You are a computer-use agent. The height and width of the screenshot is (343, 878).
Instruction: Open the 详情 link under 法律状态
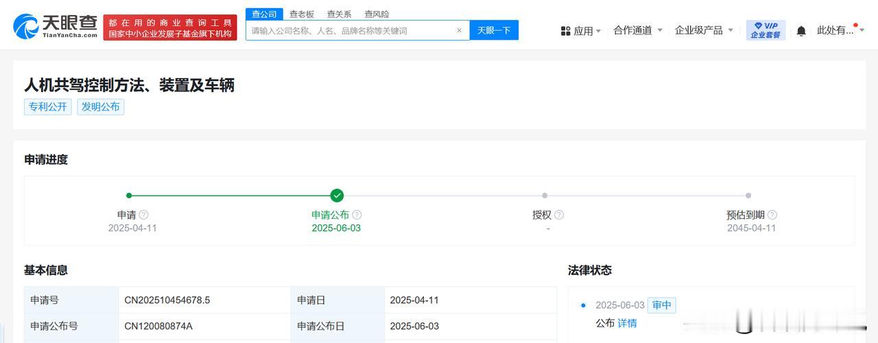pyautogui.click(x=627, y=323)
